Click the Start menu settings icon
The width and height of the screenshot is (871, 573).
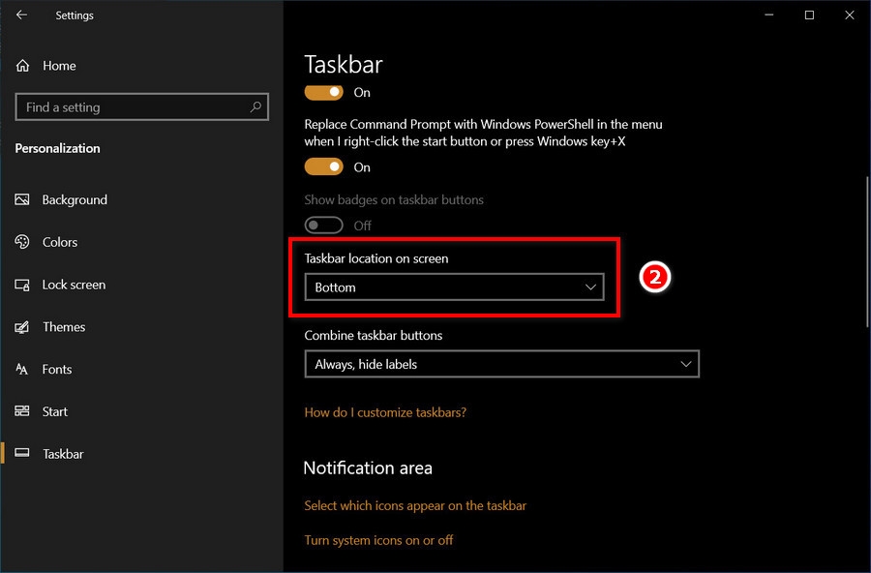23,411
